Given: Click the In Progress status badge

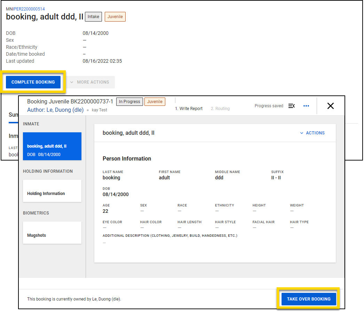Looking at the screenshot, I should click(x=129, y=102).
